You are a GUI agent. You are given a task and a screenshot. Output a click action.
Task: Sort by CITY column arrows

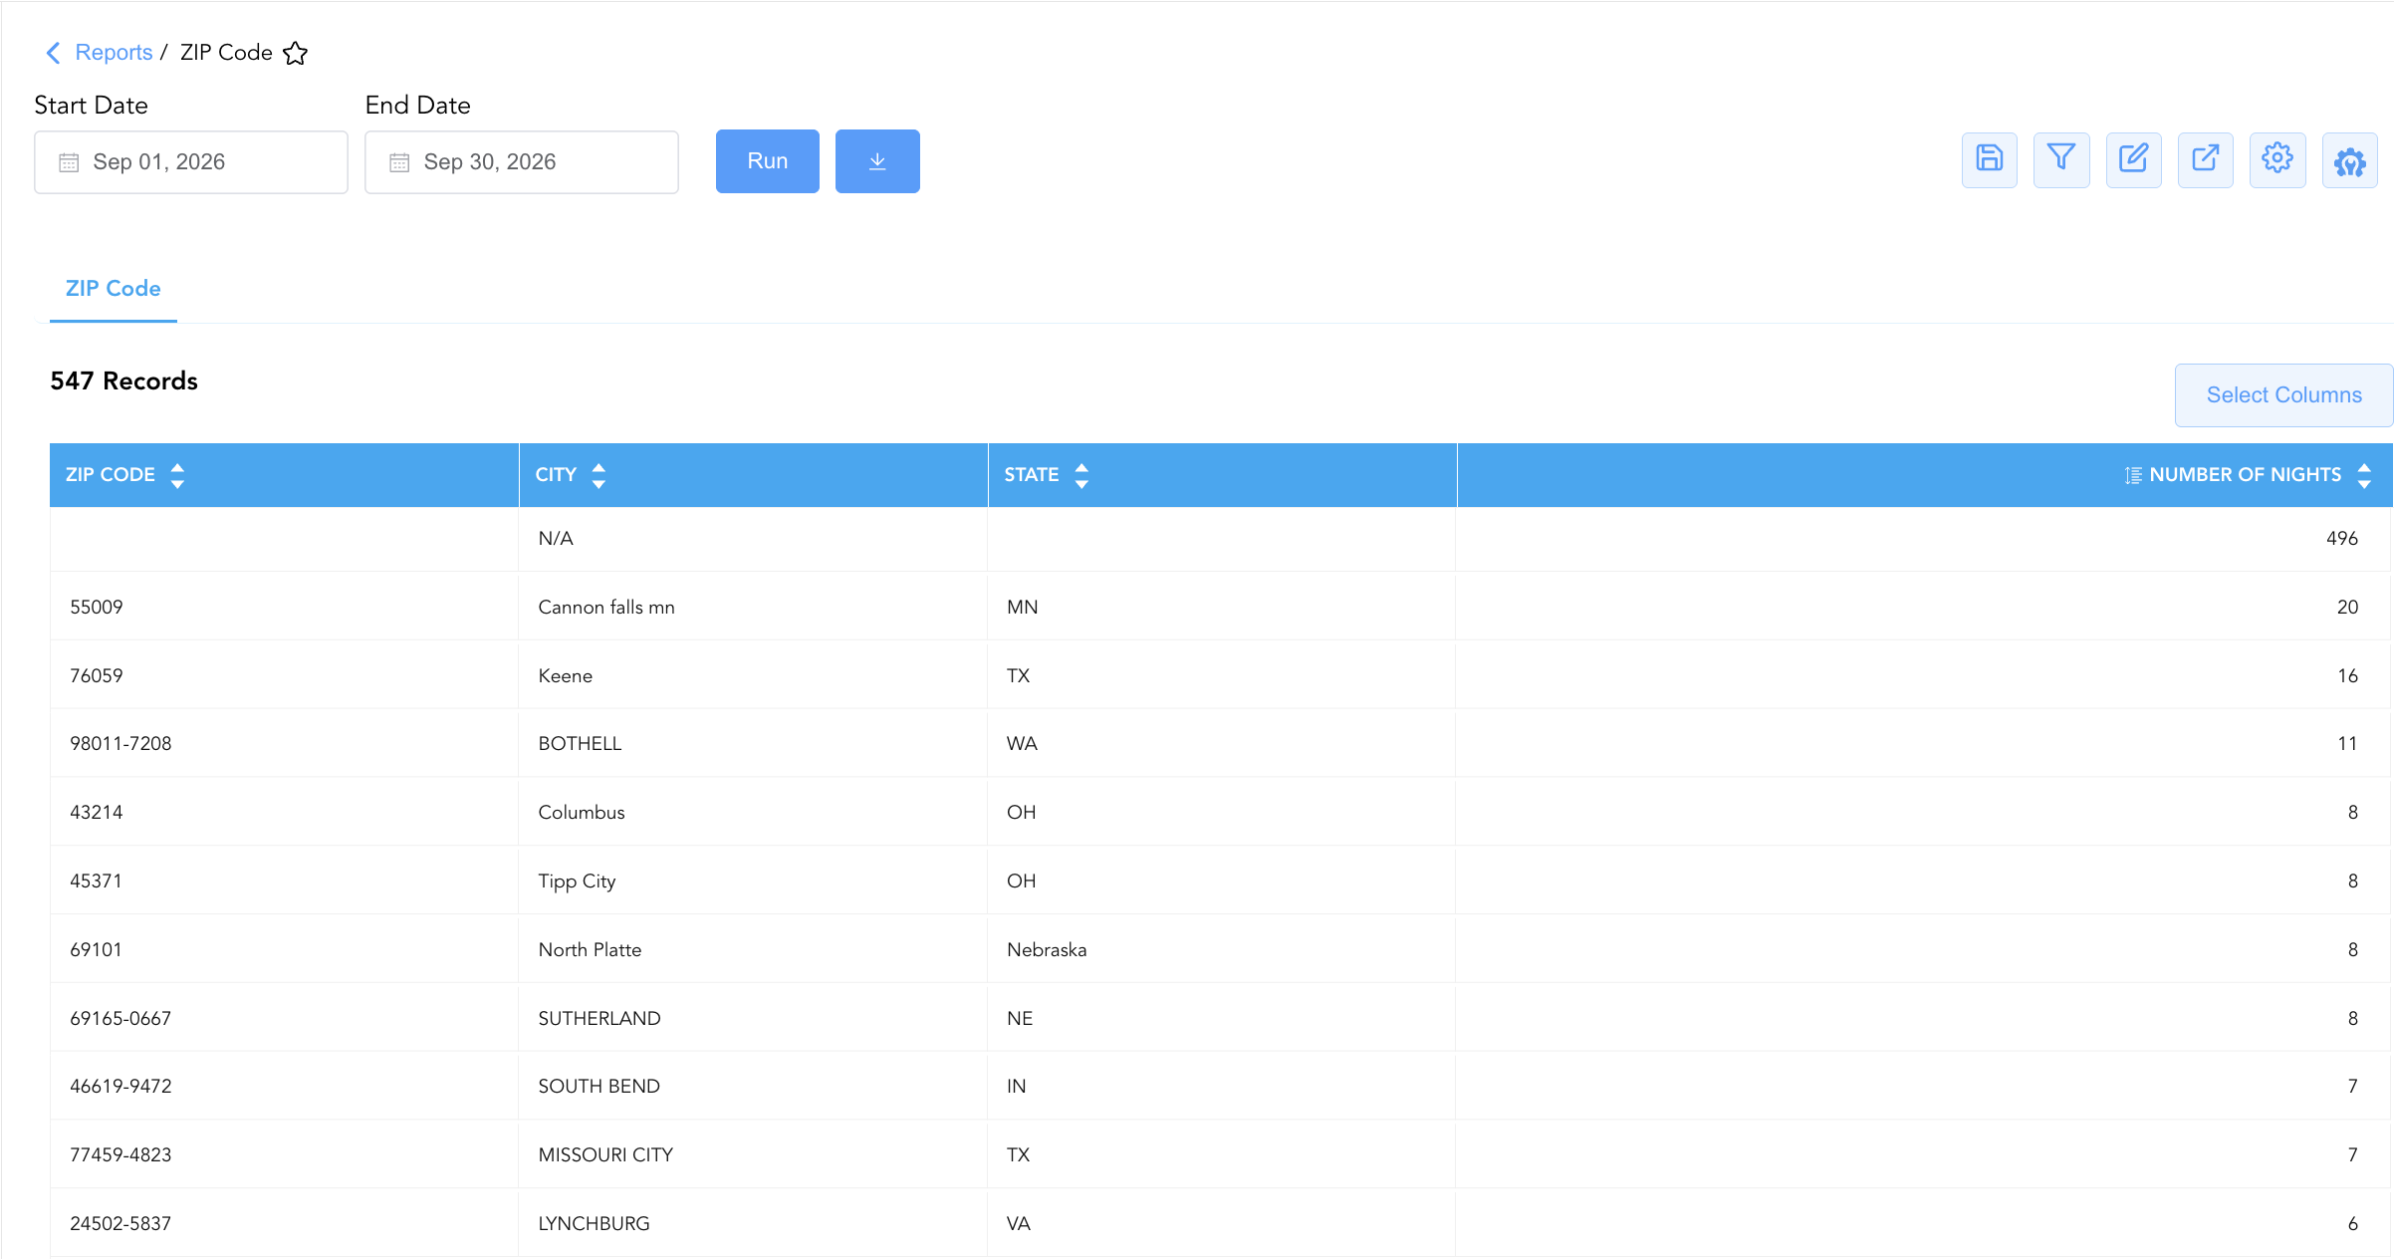(x=598, y=475)
